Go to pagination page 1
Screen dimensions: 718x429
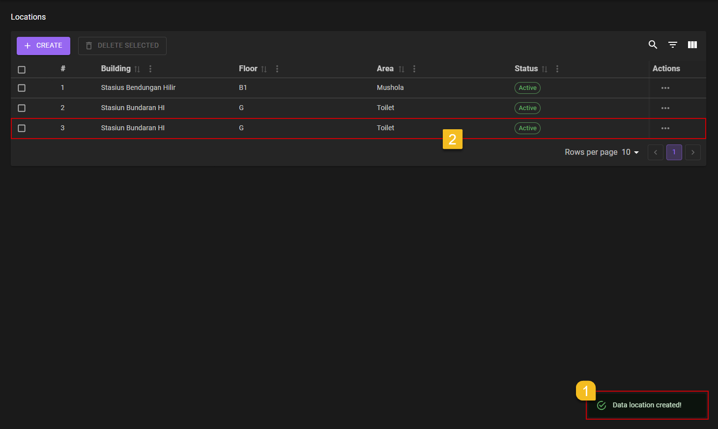click(x=674, y=152)
